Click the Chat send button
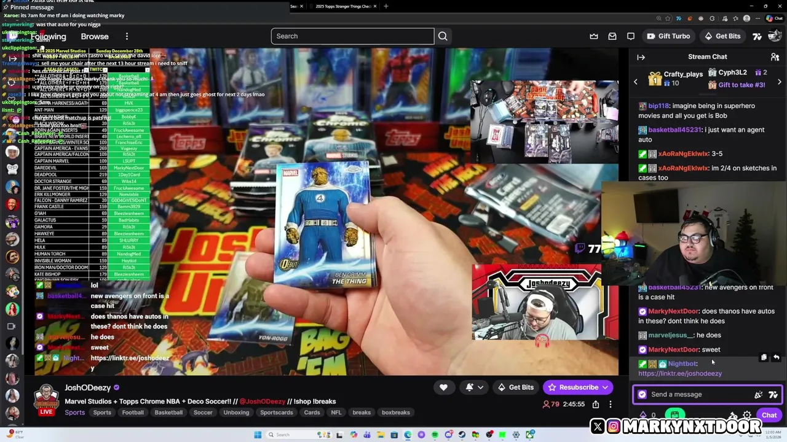Screen dimensions: 787x442 [769, 415]
